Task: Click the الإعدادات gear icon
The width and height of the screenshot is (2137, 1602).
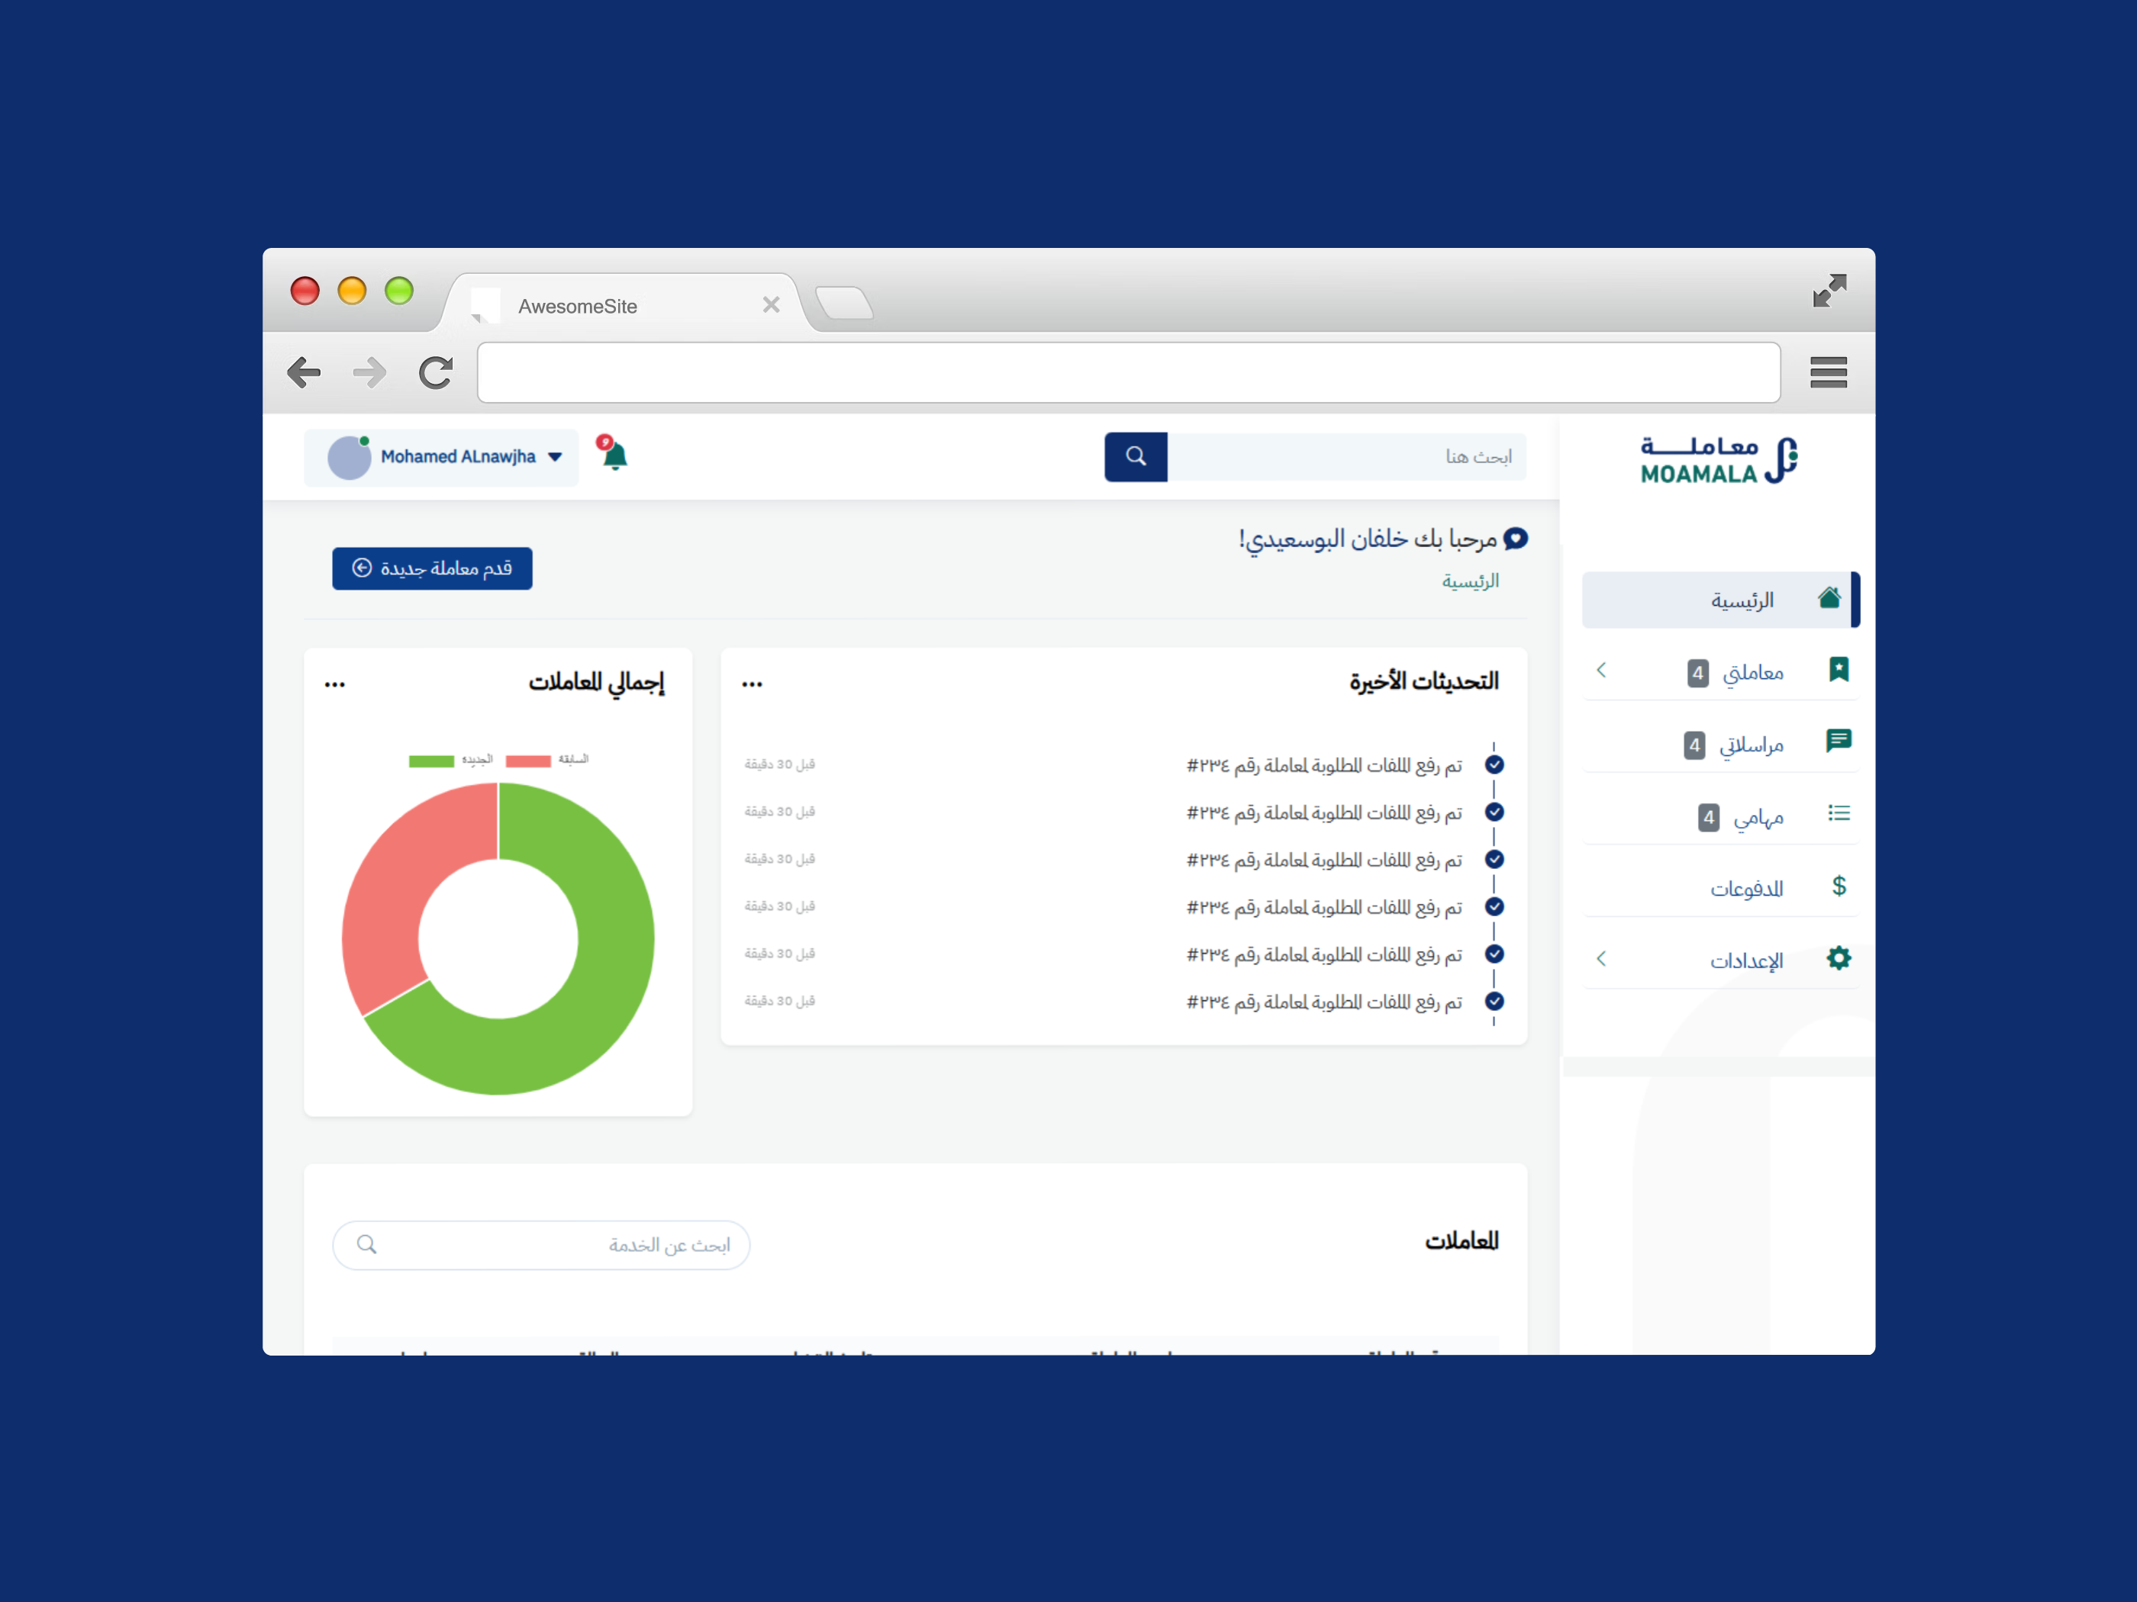Action: click(x=1839, y=958)
